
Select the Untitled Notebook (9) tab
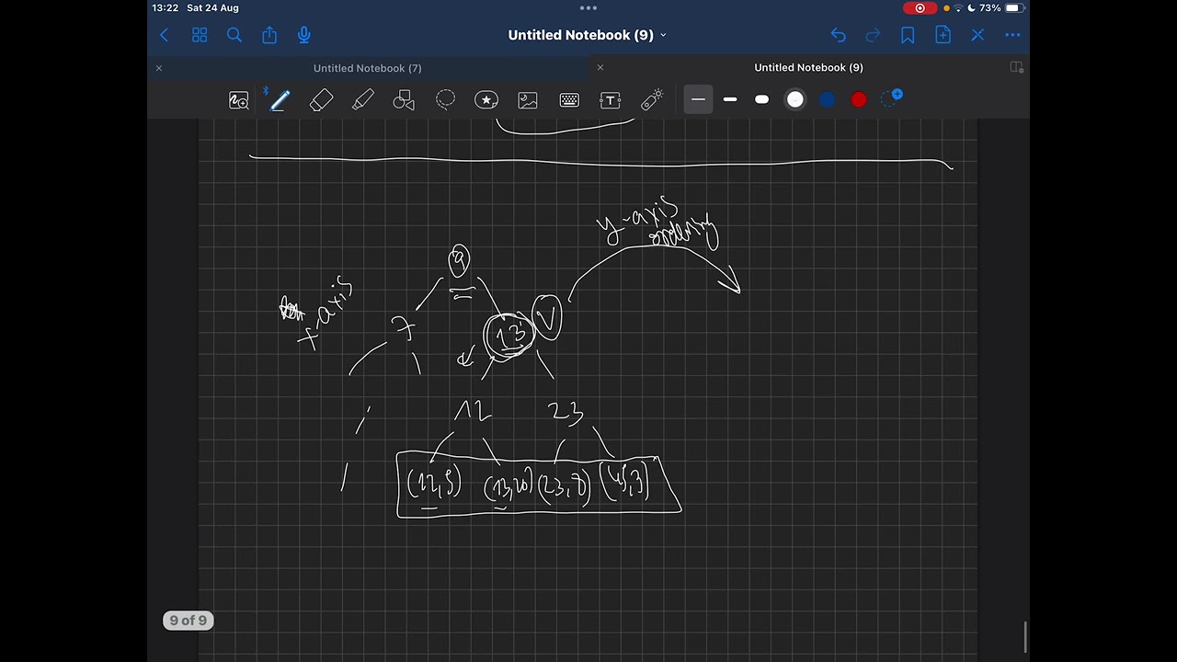point(808,67)
